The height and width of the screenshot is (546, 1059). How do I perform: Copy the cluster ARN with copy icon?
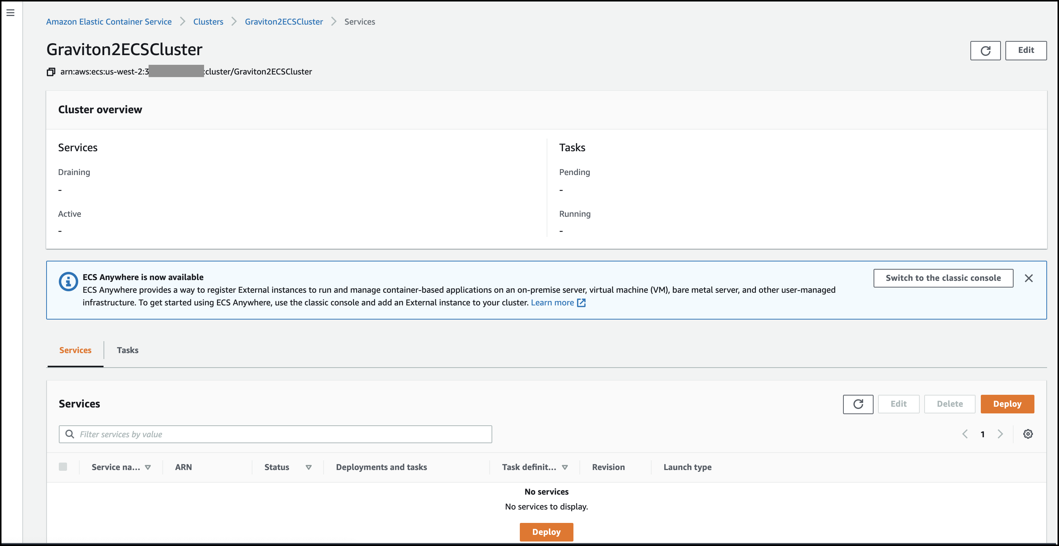51,72
